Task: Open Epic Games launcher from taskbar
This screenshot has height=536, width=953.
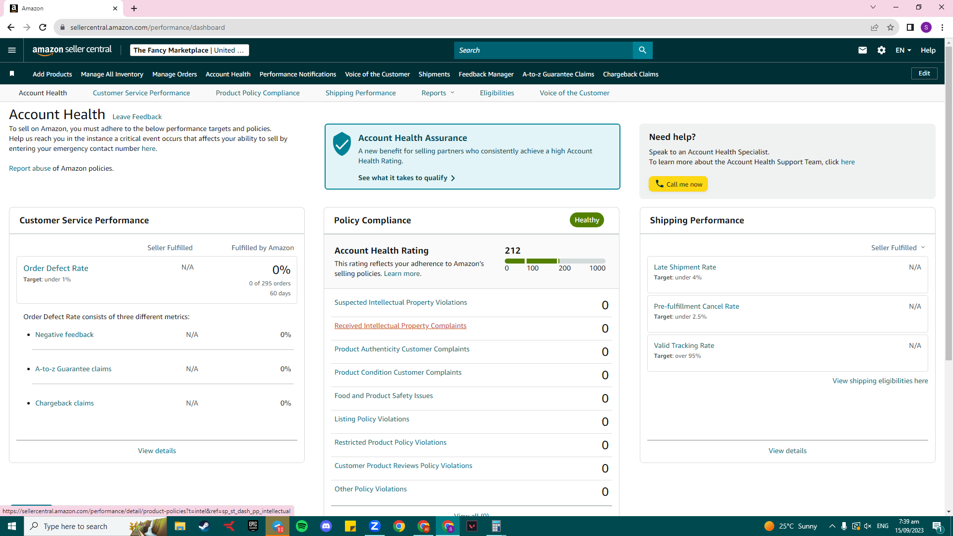Action: coord(253,526)
